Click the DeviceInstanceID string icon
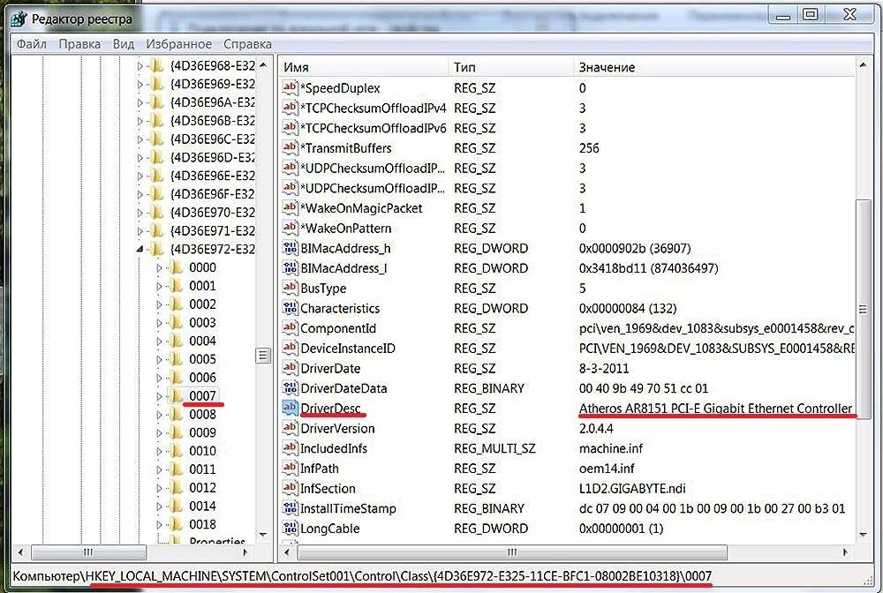Viewport: 883px width, 593px height. pyautogui.click(x=290, y=348)
